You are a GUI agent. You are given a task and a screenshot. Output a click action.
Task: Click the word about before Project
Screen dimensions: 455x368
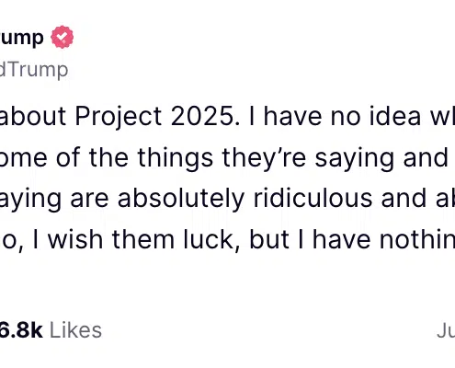pyautogui.click(x=33, y=116)
